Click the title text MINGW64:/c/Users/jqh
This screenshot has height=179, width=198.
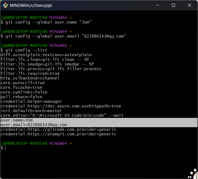point(31,5)
